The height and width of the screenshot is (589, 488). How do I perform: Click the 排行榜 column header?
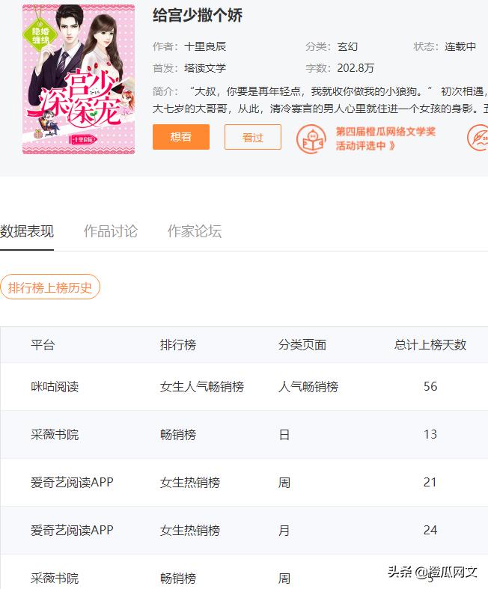click(x=178, y=345)
